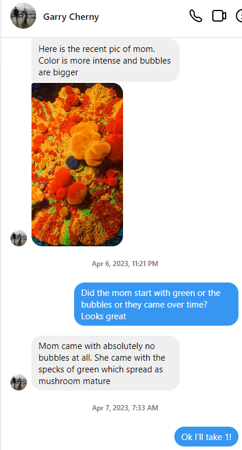Click the small avatar beside the coral photo
Image resolution: width=242 pixels, height=450 pixels.
19,238
